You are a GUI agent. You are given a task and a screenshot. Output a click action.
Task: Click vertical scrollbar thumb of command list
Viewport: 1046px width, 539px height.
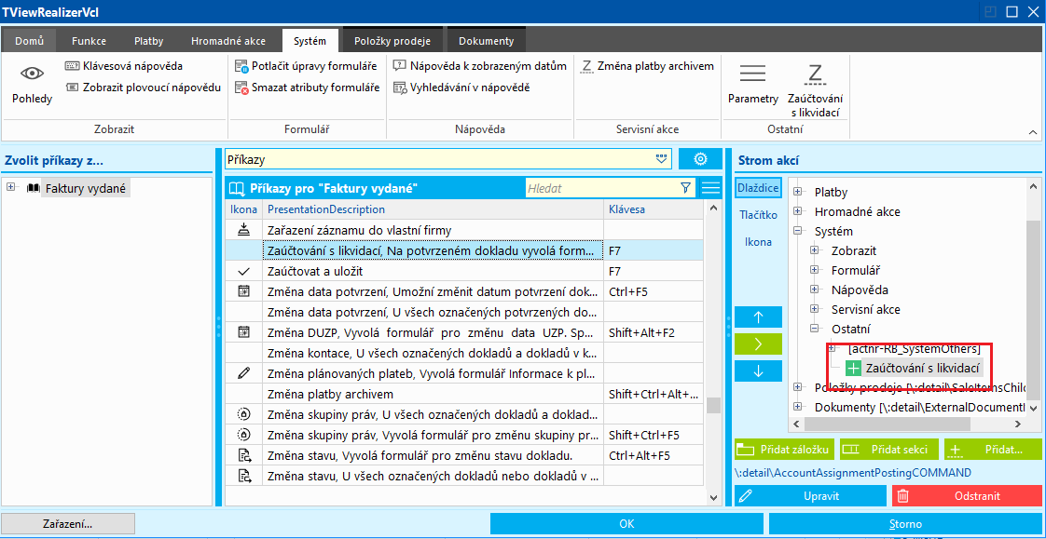[x=713, y=405]
